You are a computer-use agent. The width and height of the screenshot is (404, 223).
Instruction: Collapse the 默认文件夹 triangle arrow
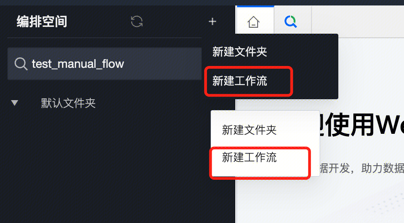[15, 103]
